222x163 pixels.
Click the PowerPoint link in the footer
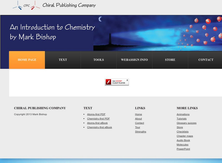click(183, 149)
